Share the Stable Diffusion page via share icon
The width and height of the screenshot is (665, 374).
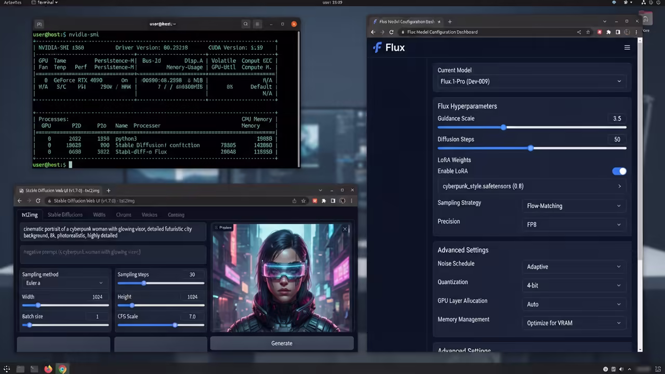(x=295, y=201)
